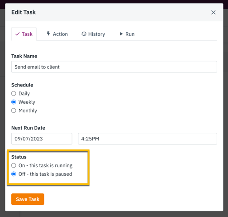Click the 'this task is running' label
The height and width of the screenshot is (217, 228).
click(x=51, y=165)
